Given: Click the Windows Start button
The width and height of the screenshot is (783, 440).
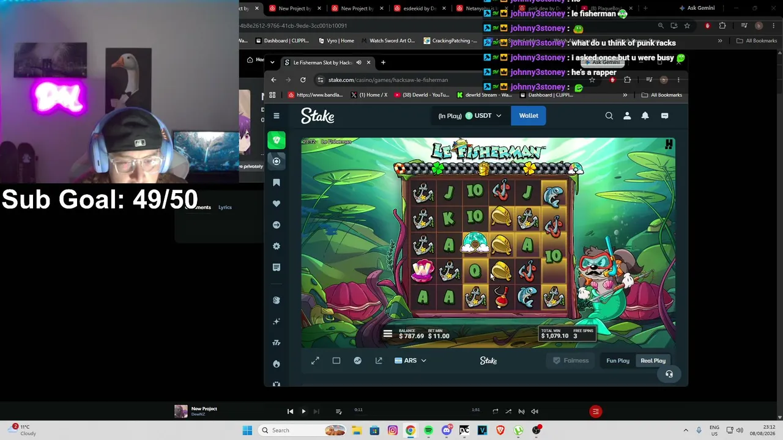Looking at the screenshot, I should pos(247,430).
